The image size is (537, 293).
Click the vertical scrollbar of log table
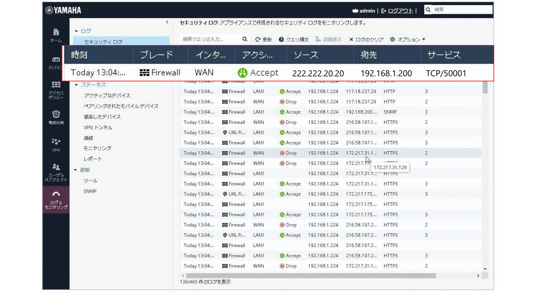(x=485, y=87)
